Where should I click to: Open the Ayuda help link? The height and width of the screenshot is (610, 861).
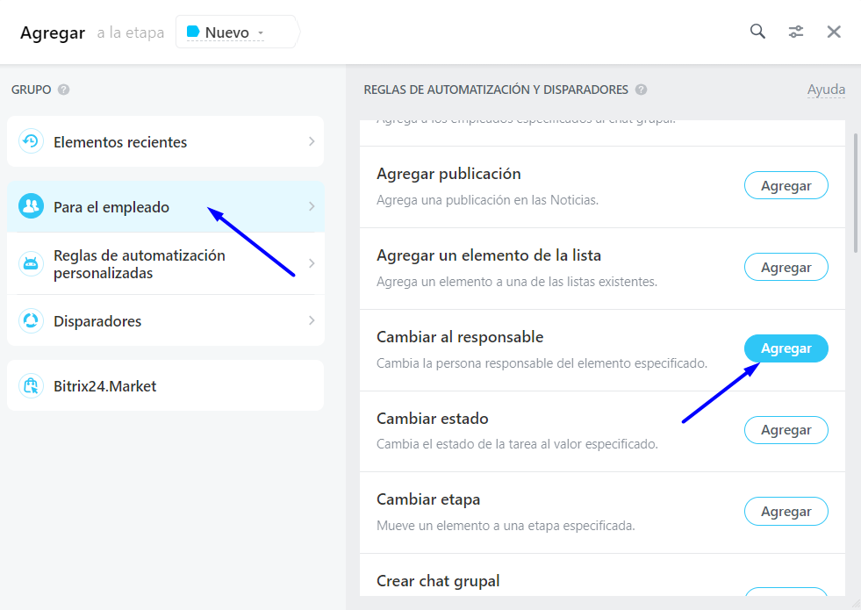[x=826, y=90]
